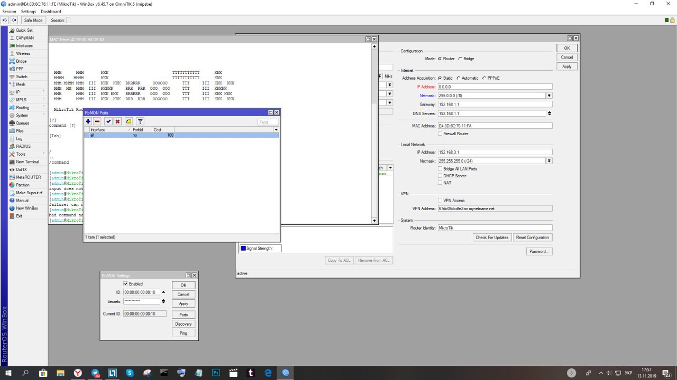Click the Safe Mode button
Viewport: 677px width, 380px height.
33,20
